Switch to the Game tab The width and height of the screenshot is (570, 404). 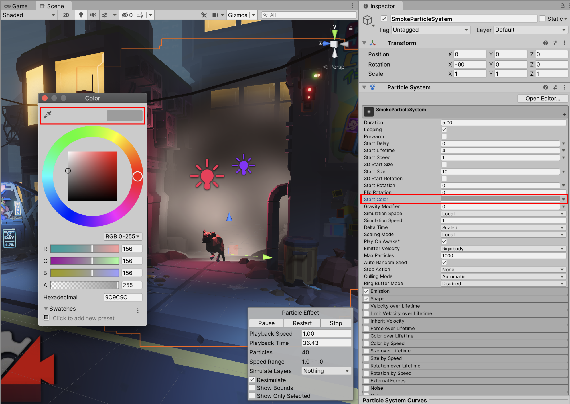coord(17,6)
